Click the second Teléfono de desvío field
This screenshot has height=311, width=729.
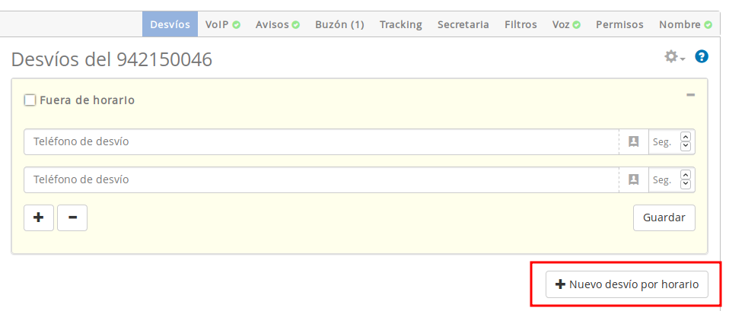pos(320,179)
